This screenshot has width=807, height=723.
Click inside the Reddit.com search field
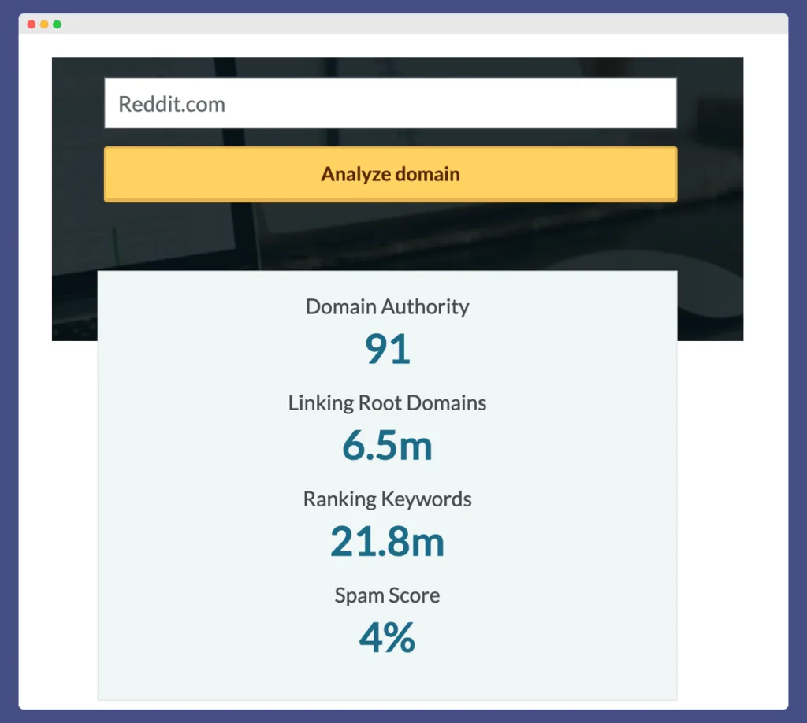(x=390, y=103)
